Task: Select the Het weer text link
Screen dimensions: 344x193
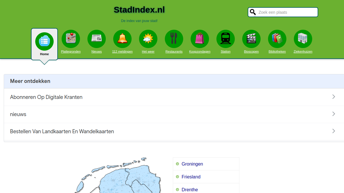Action: [x=148, y=51]
